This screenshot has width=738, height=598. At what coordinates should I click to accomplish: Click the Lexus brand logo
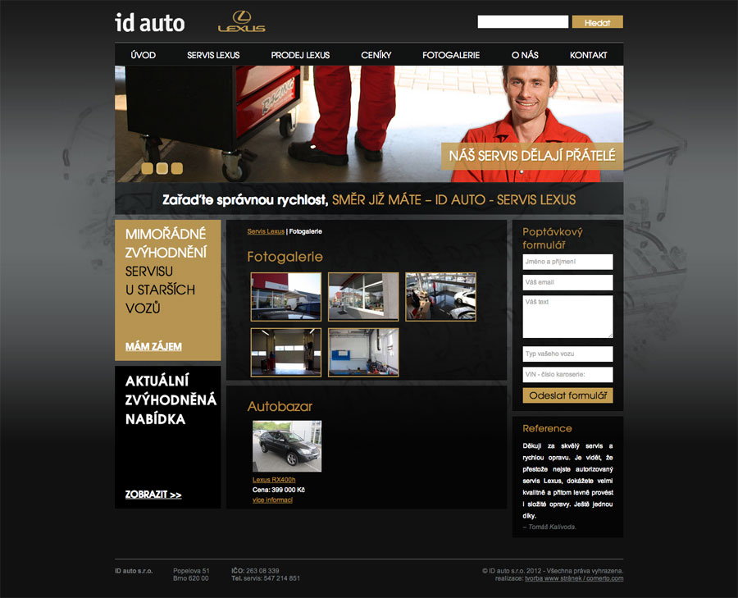tap(241, 21)
